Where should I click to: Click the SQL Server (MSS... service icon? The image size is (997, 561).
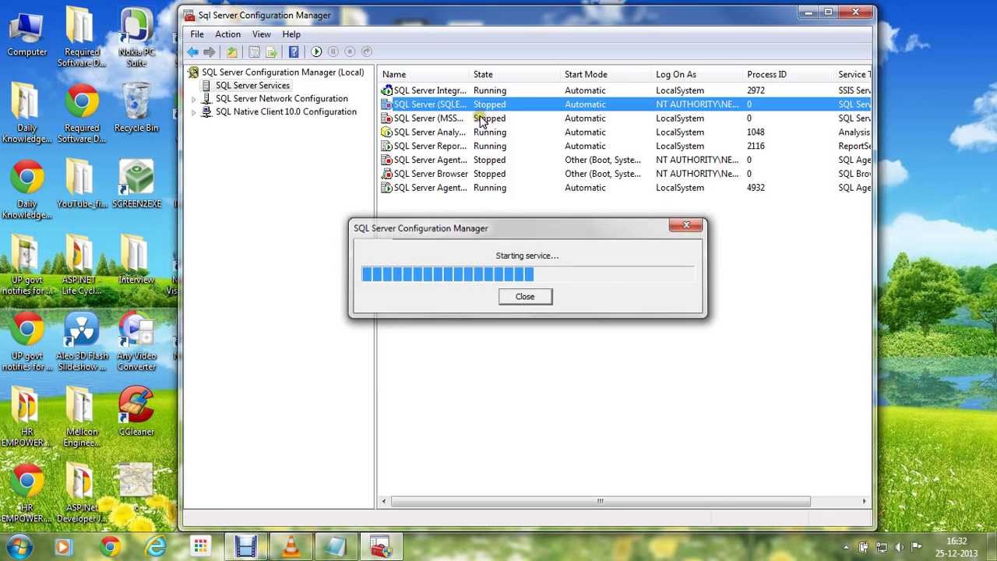click(x=386, y=118)
